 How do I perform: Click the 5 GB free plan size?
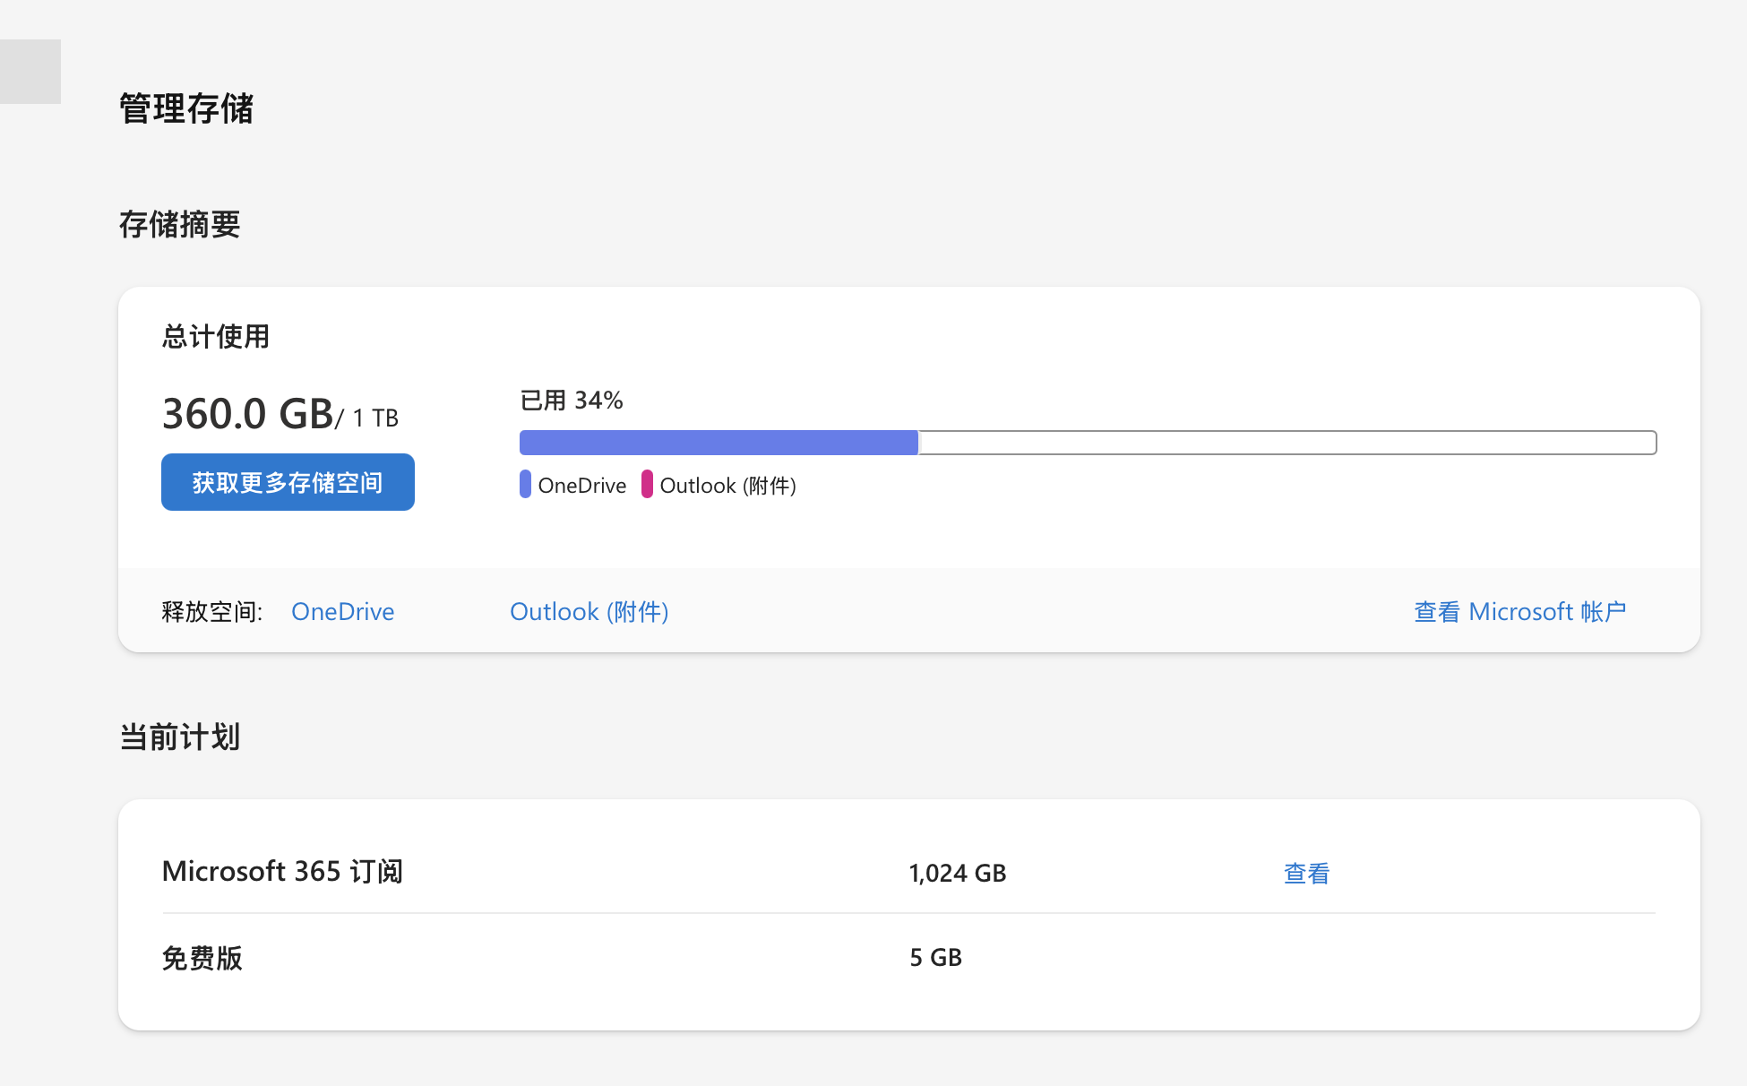click(x=935, y=957)
